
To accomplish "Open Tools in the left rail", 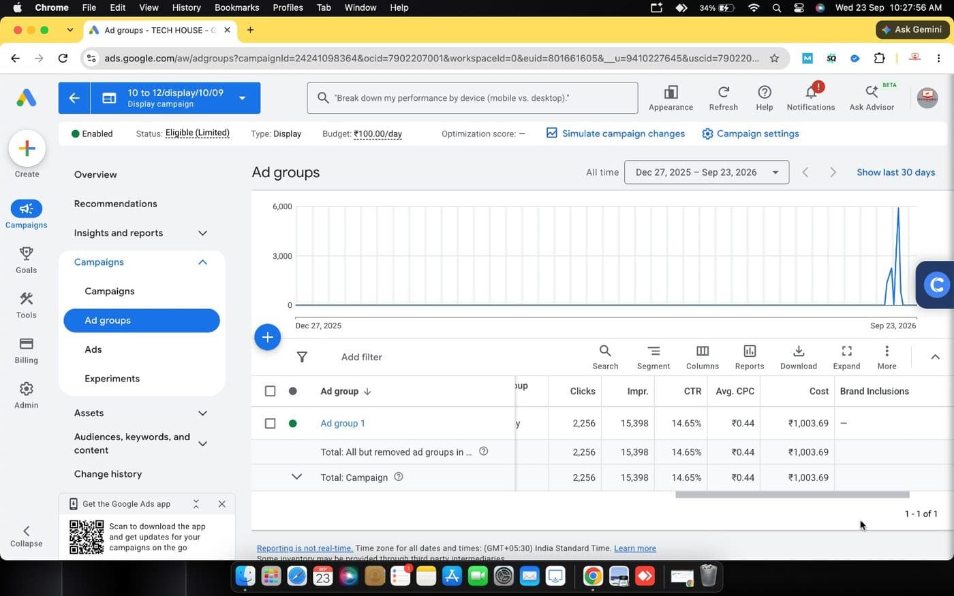I will coord(27,305).
